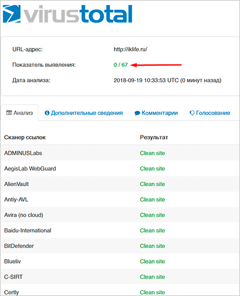Viewport: 240px width, 296px height.
Task: Switch to the Голосование tab
Action: [x=210, y=113]
